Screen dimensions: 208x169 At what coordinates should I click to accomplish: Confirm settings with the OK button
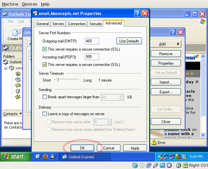[x=82, y=148]
